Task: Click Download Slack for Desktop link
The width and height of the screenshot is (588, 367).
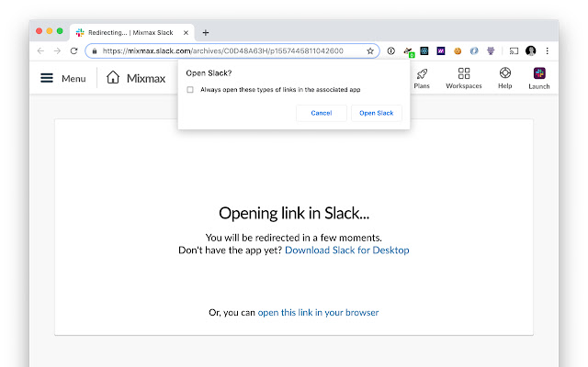Action: click(x=347, y=250)
